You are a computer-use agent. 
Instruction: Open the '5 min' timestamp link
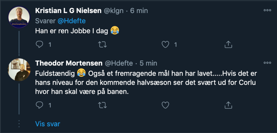click(148, 63)
